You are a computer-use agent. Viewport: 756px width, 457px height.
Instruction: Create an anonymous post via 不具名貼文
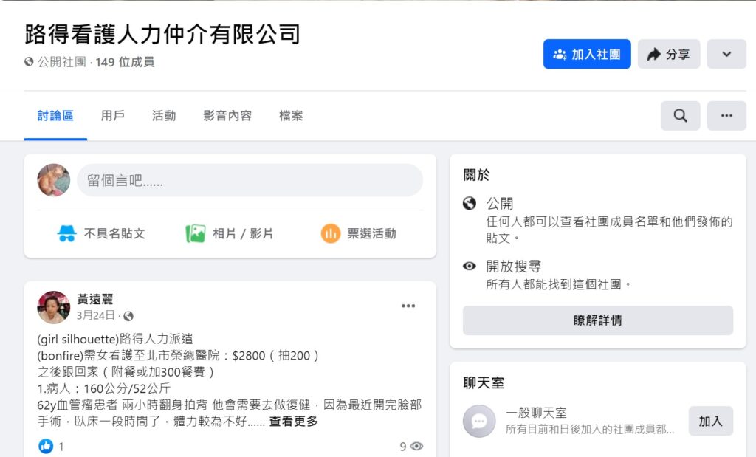pos(101,234)
